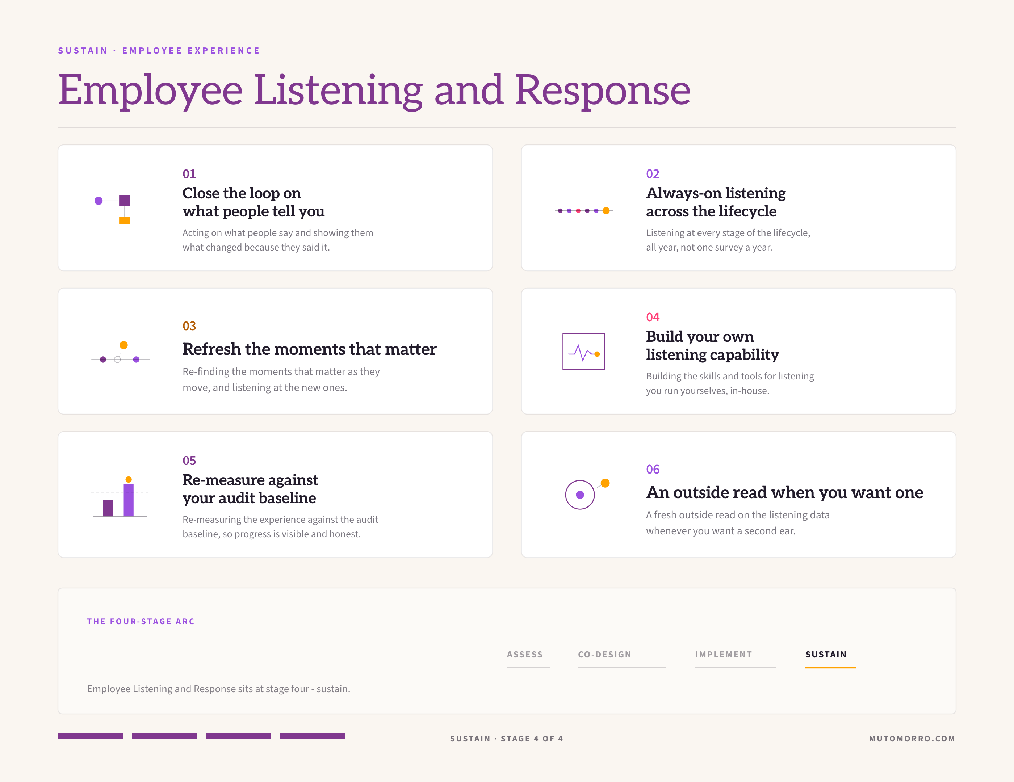The height and width of the screenshot is (782, 1014).
Task: Click the number '03' label
Action: pos(189,326)
